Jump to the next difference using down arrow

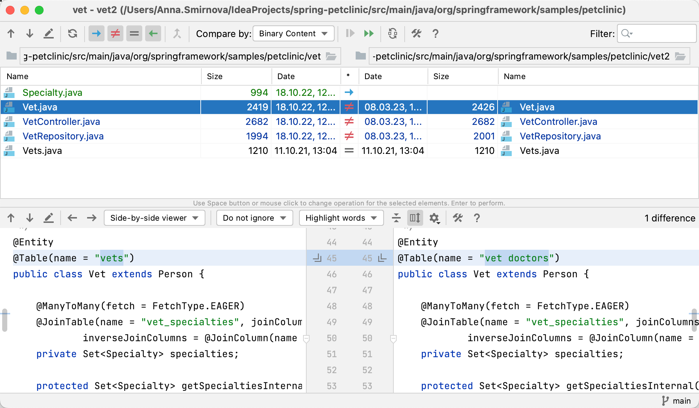click(x=29, y=218)
